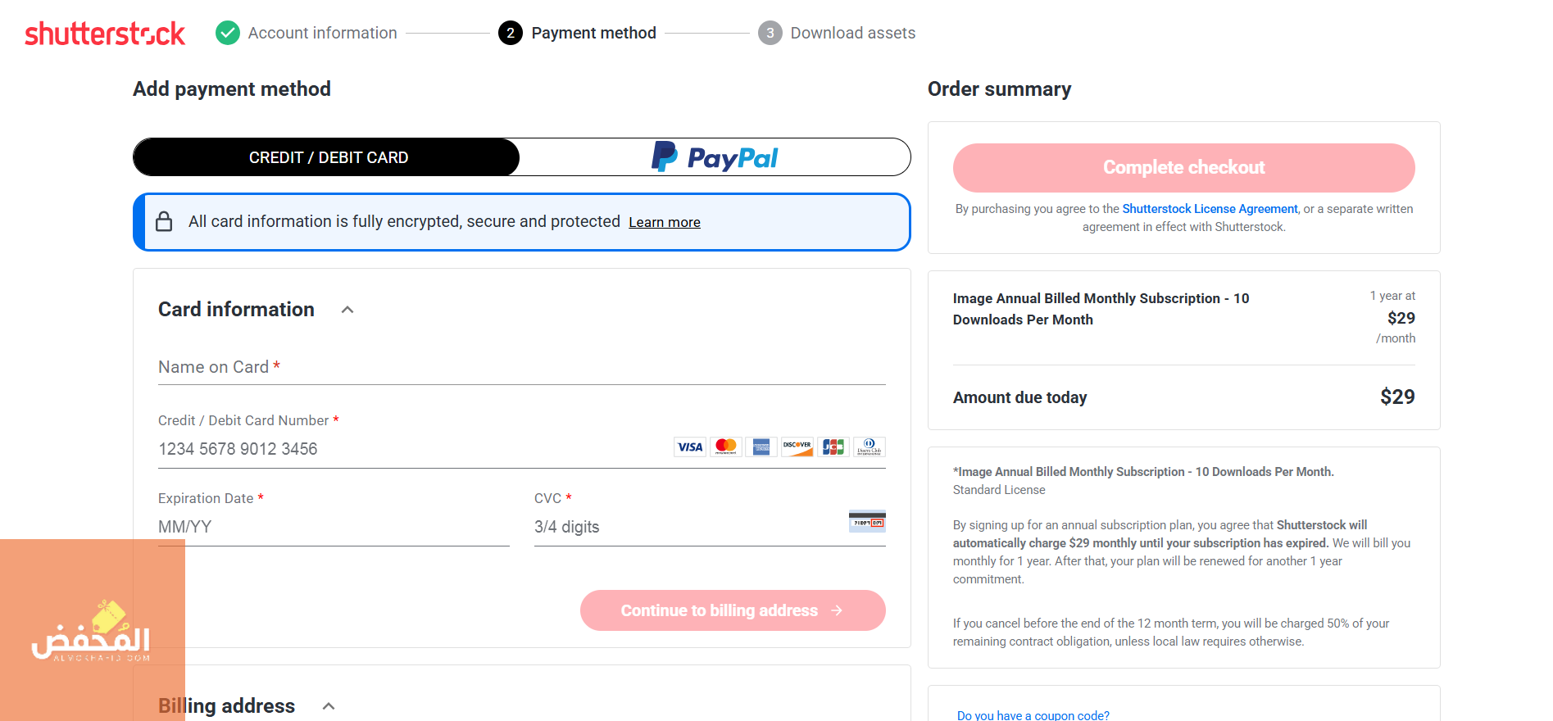Click Continue to billing address button
The width and height of the screenshot is (1553, 721).
(x=733, y=610)
